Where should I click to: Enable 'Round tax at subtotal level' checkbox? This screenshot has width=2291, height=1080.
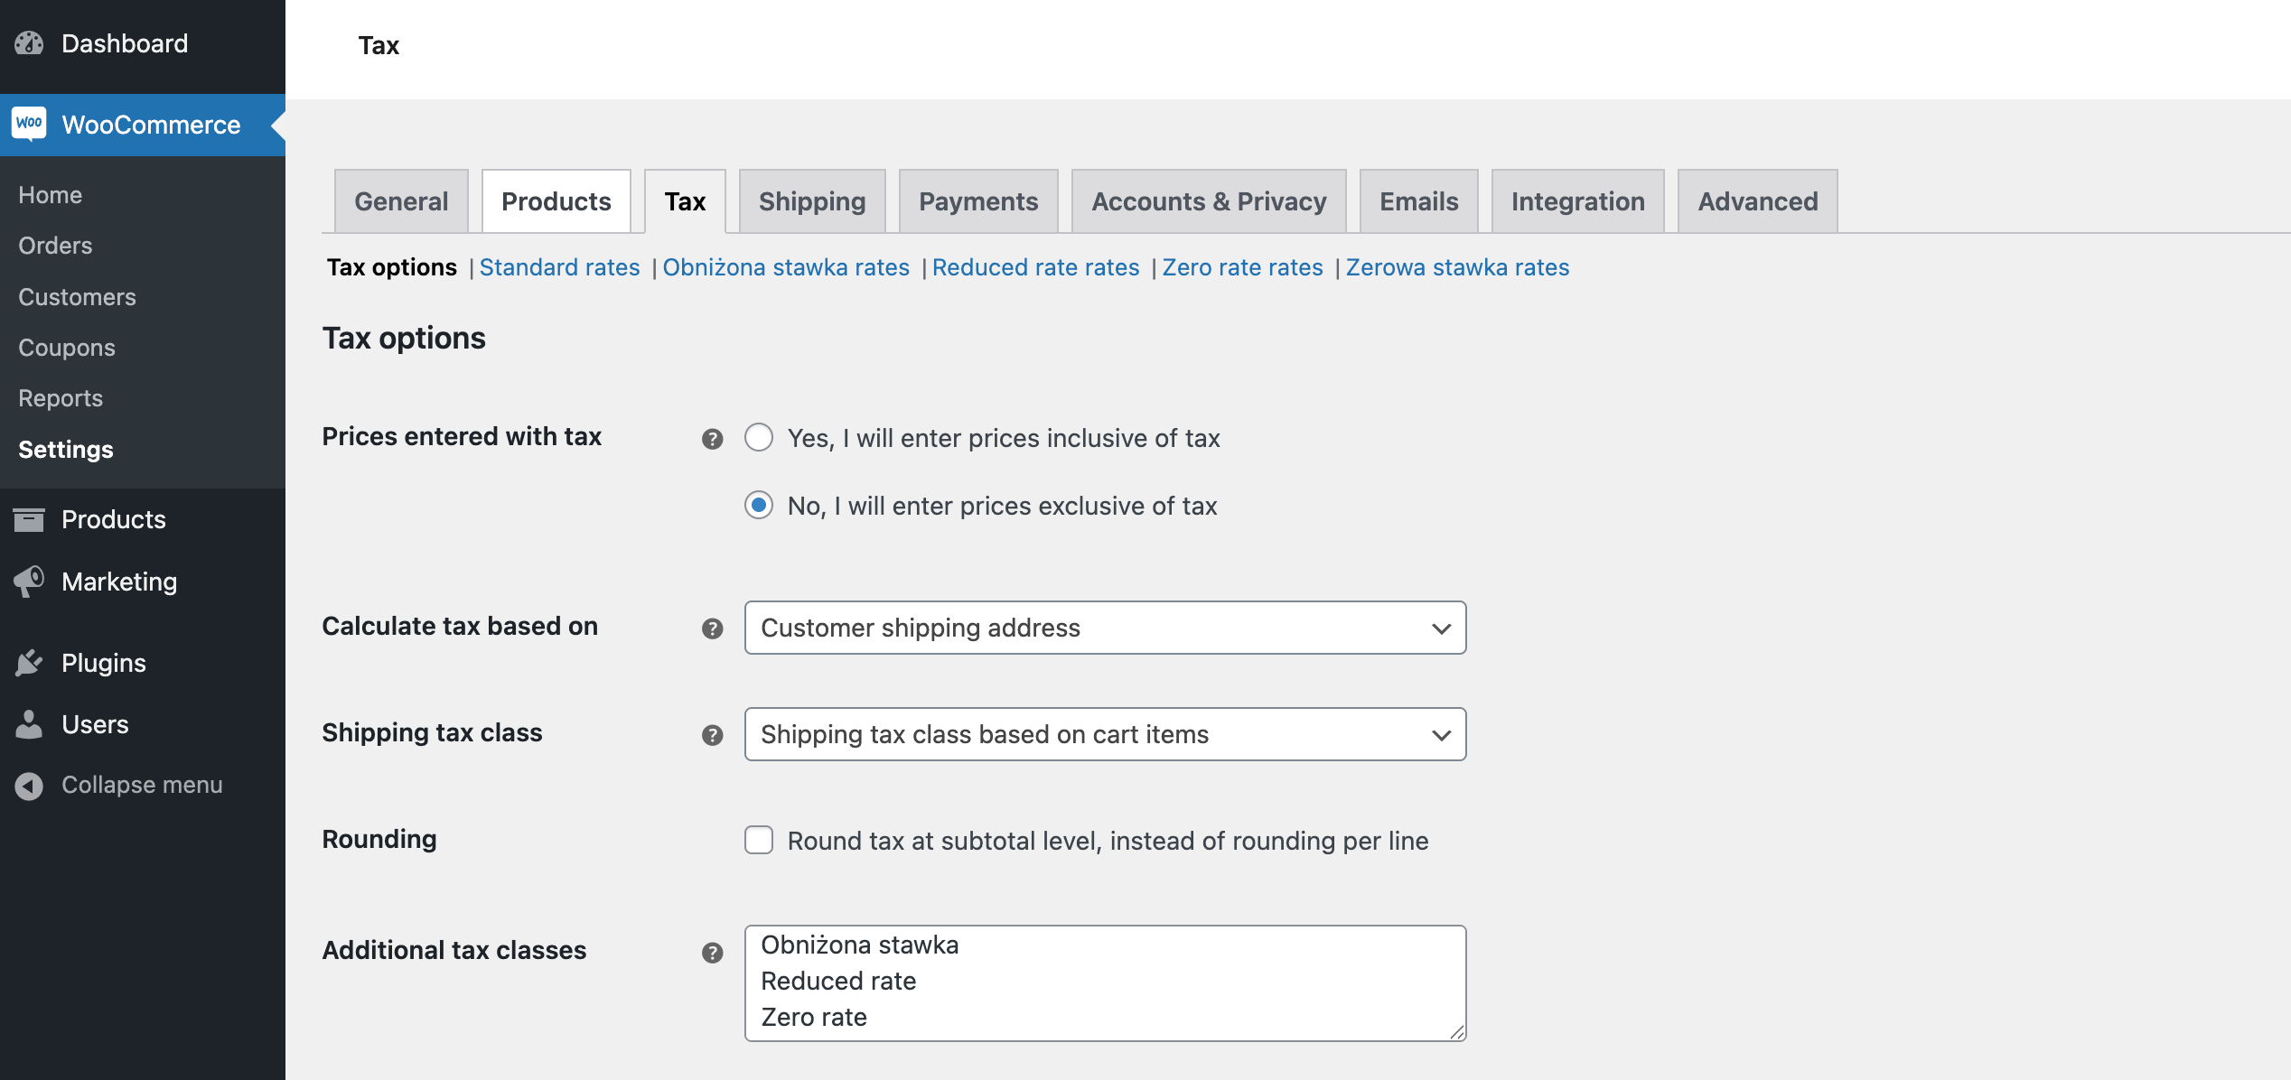coord(759,840)
